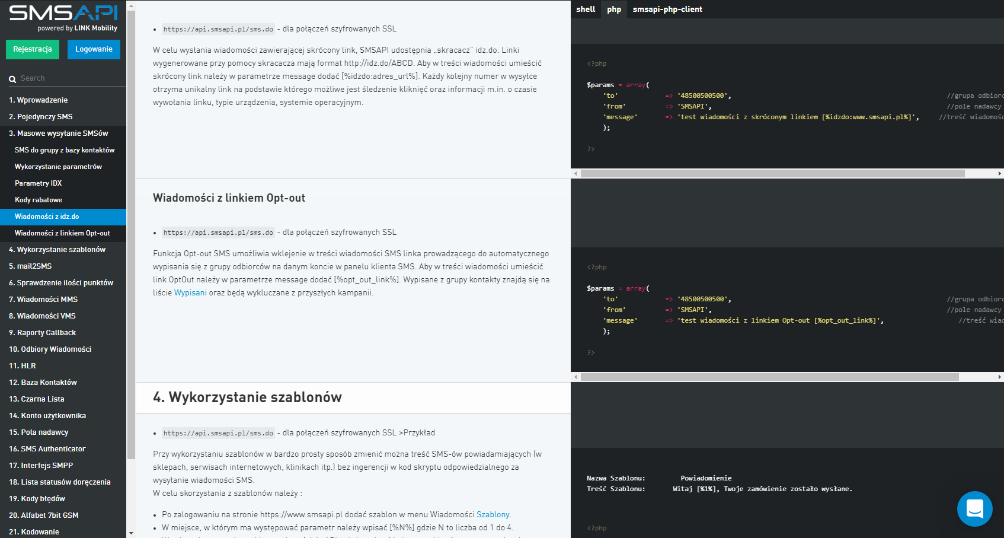Expand 8. Wiadomości VMS section
Viewport: 1004px width, 538px height.
click(63, 316)
